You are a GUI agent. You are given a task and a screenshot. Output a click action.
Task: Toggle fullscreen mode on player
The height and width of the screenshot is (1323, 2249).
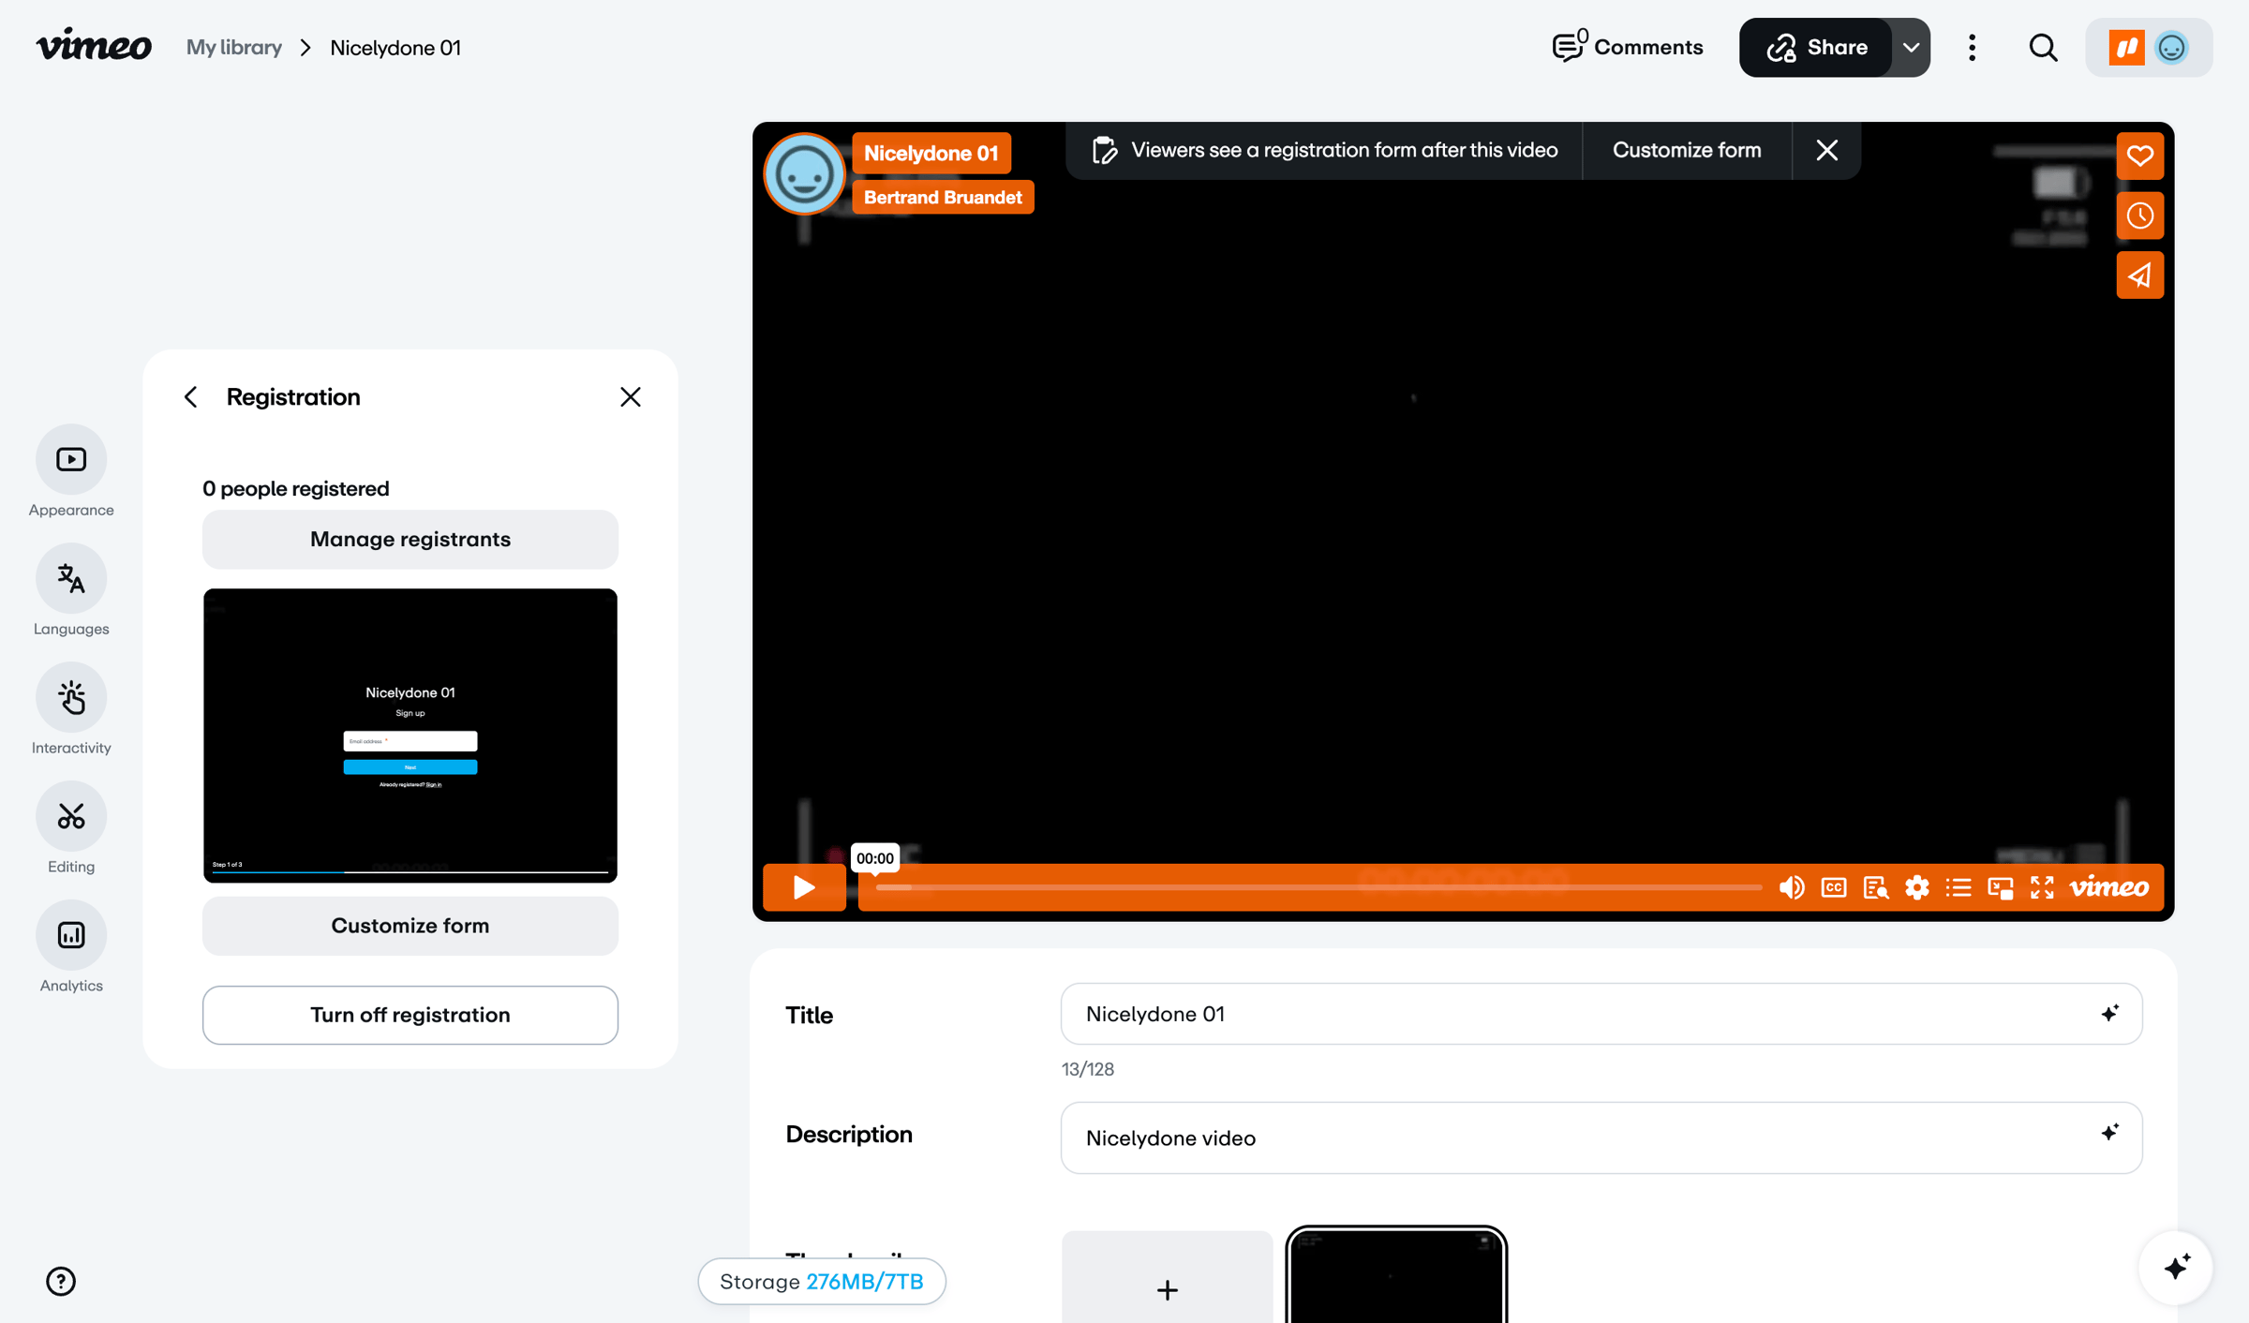coord(2042,887)
